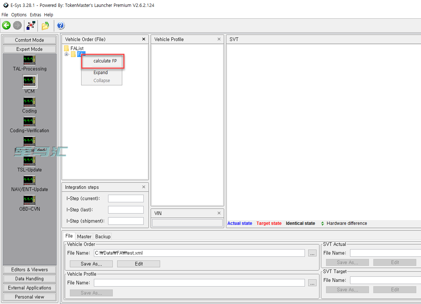
Task: Open the blue help question mark icon
Action: click(61, 25)
